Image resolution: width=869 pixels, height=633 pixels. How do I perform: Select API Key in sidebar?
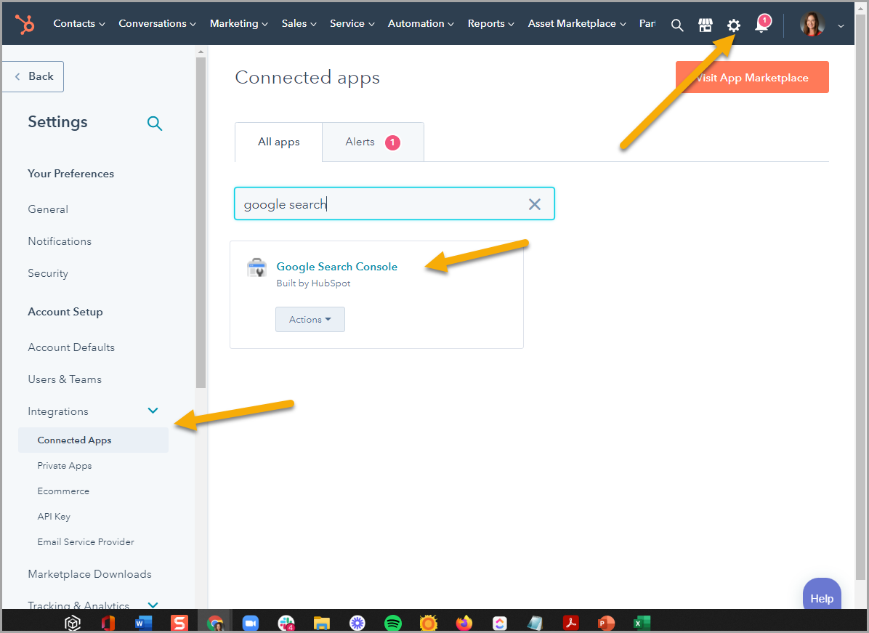pos(54,517)
